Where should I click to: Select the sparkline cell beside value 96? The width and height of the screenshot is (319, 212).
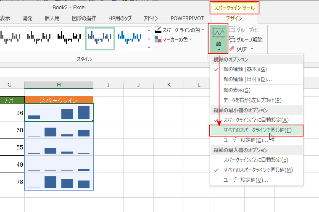pos(59,113)
